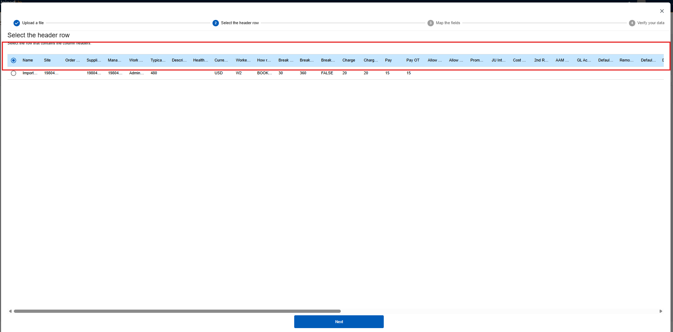Click the horizontal scrollbar thumb
The image size is (673, 332).
click(177, 311)
